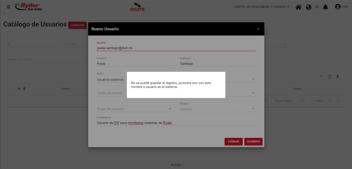The width and height of the screenshot is (352, 169).
Task: Click the Usuario email input field
Action: [x=176, y=48]
